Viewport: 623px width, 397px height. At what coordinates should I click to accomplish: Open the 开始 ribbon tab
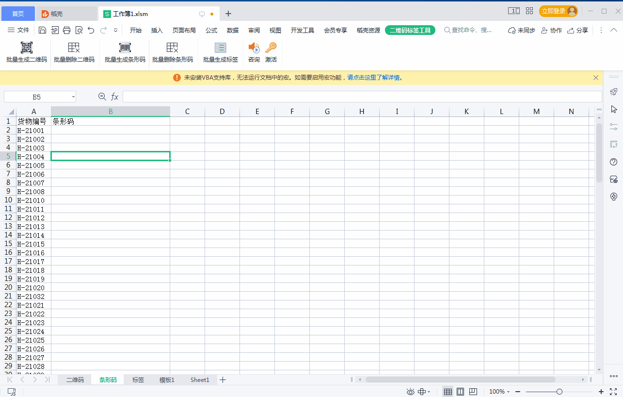pos(136,30)
